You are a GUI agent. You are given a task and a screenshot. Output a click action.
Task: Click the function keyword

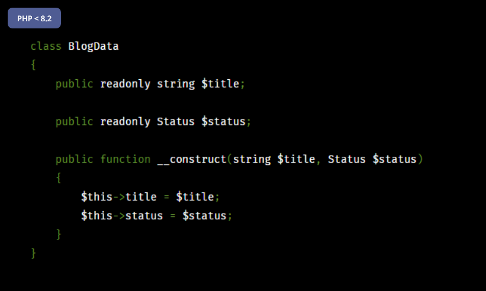pyautogui.click(x=125, y=160)
